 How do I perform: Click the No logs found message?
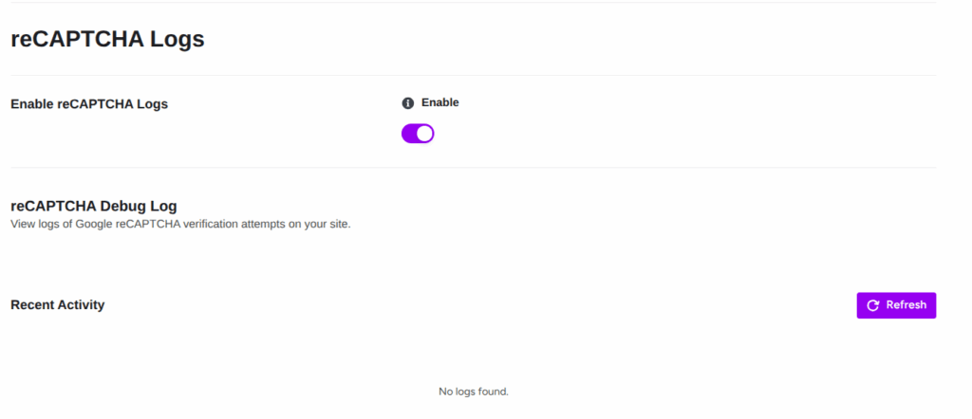(x=474, y=392)
